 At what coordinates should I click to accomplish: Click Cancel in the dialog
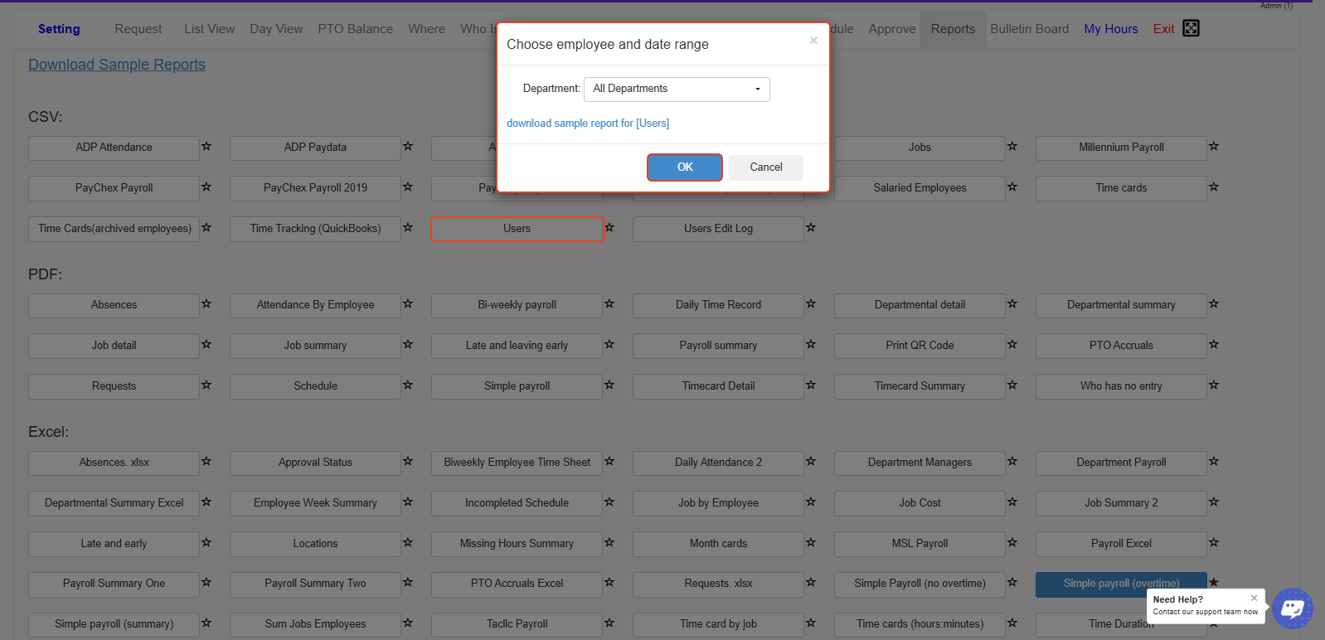point(765,167)
